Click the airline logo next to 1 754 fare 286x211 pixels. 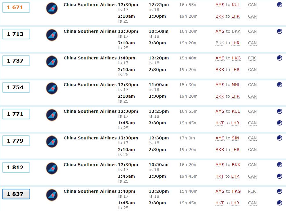pos(52,88)
